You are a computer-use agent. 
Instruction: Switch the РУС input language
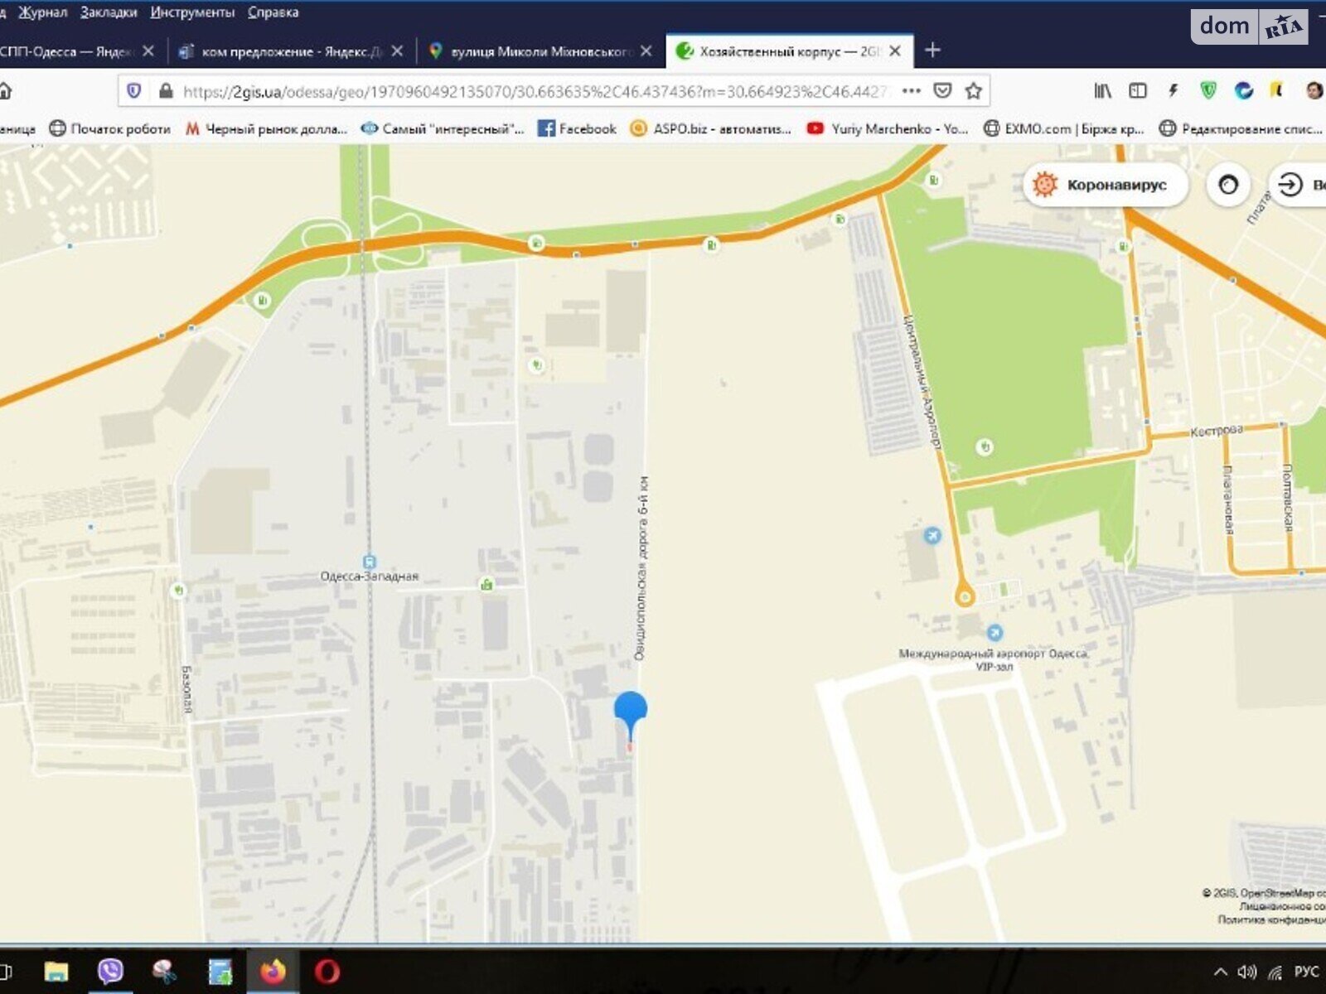coord(1306,972)
